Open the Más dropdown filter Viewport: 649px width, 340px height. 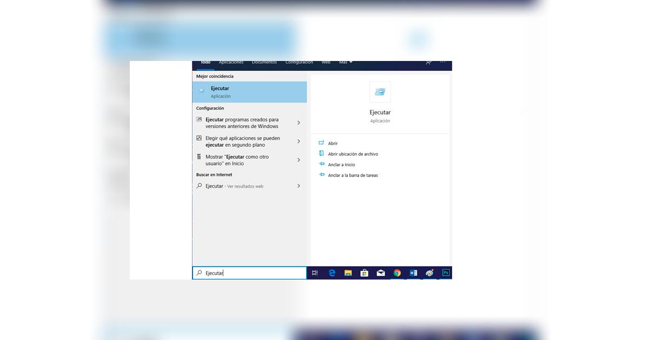(x=346, y=63)
